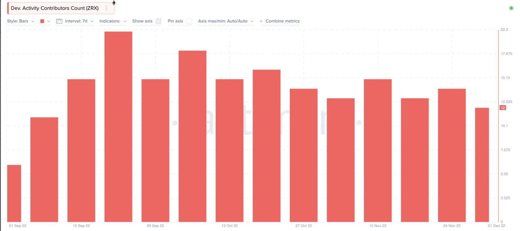
Task: Click the 20.2 axis maximum label
Action: tap(504, 30)
